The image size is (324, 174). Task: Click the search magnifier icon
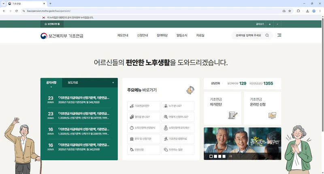(267, 35)
